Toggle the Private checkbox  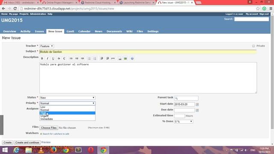coord(253,46)
